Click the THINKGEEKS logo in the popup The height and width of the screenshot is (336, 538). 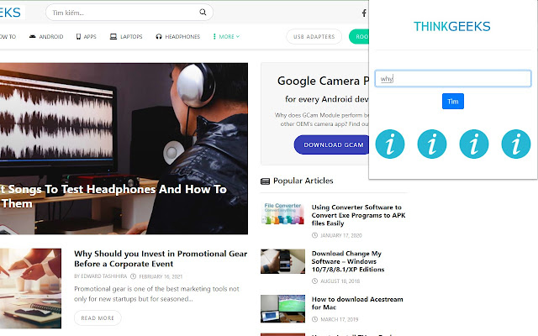click(x=452, y=26)
